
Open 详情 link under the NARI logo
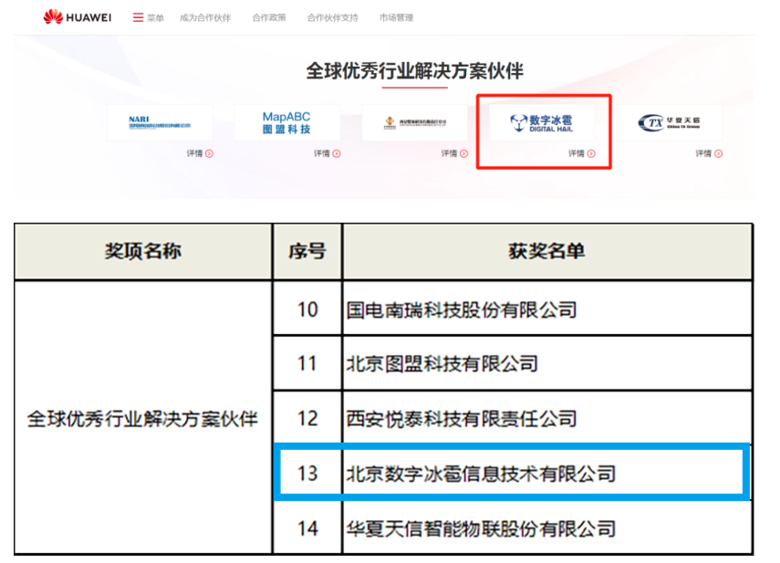coord(200,153)
